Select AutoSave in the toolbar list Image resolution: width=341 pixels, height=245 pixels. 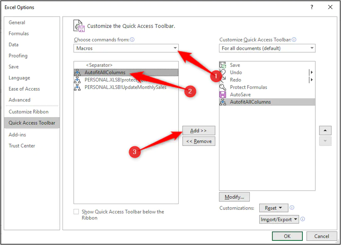click(x=267, y=95)
